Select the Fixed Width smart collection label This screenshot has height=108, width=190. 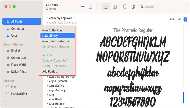[19, 65]
